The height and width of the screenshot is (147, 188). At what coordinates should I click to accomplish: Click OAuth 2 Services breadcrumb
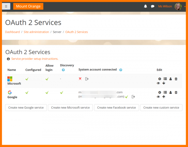[x=76, y=32]
